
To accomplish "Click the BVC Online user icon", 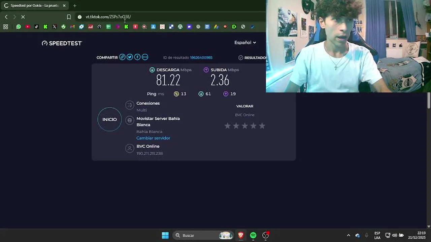I will tap(130, 148).
